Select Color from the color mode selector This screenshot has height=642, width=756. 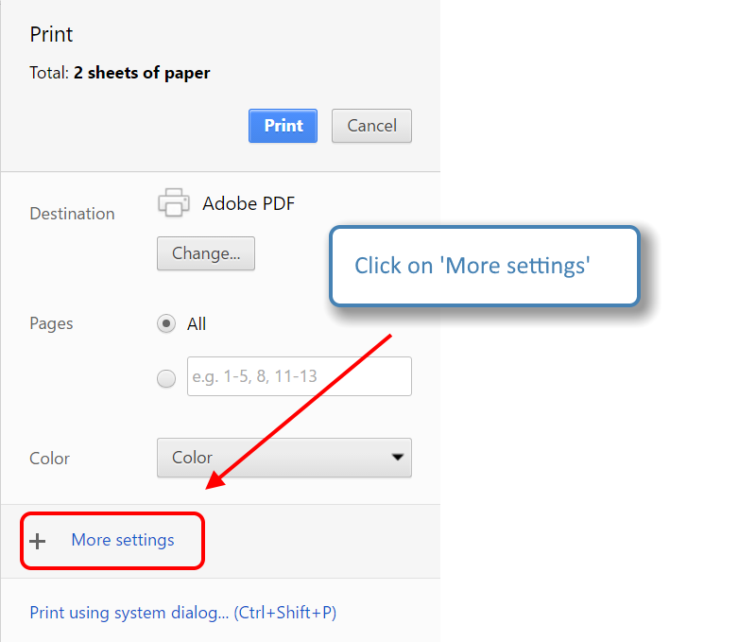tap(283, 458)
